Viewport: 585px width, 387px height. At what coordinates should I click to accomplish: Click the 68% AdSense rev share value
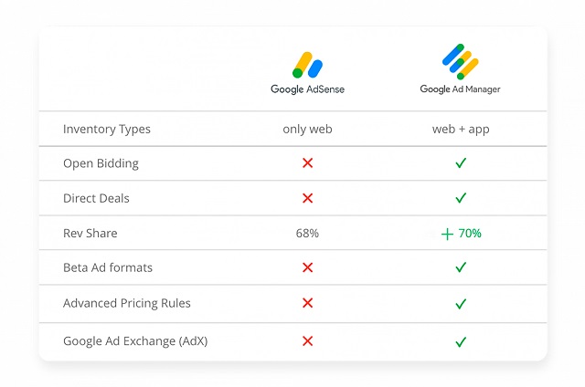pyautogui.click(x=307, y=234)
